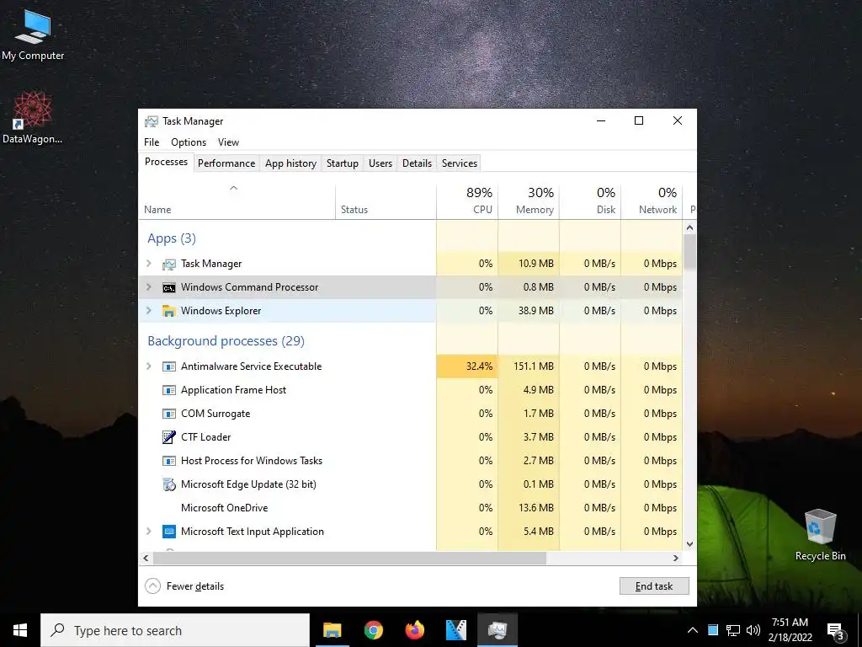Image resolution: width=862 pixels, height=647 pixels.
Task: Click the Task Manager taskbar button
Action: [x=497, y=630]
